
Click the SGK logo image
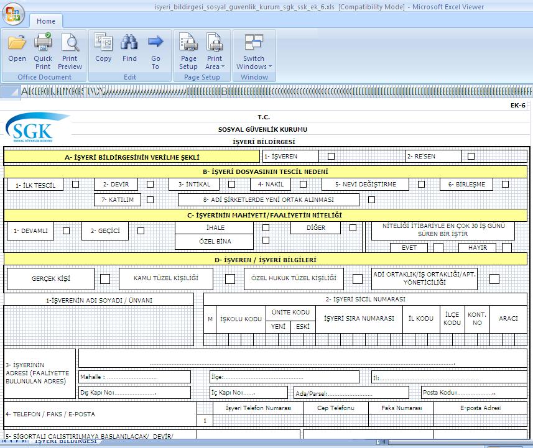(x=37, y=127)
